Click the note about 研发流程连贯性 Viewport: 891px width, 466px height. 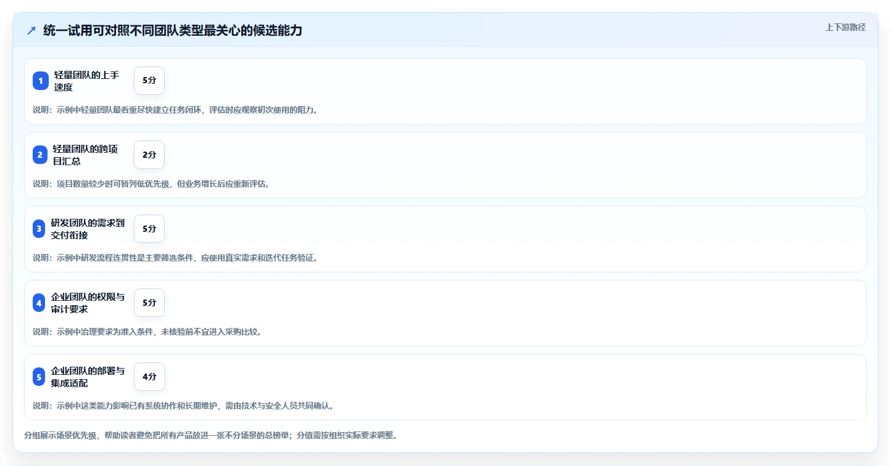pos(175,258)
